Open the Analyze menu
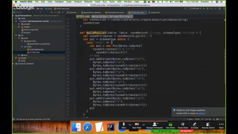 (x=78, y=1)
